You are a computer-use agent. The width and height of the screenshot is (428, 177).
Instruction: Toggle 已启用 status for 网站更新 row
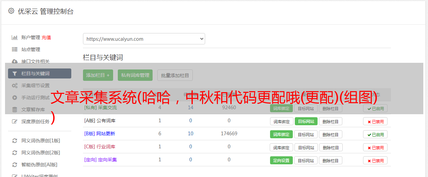click(375, 134)
